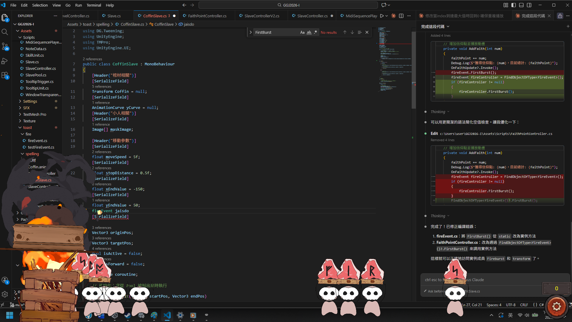The width and height of the screenshot is (572, 322).
Task: Go forward using the title bar arrow
Action: coord(192,5)
